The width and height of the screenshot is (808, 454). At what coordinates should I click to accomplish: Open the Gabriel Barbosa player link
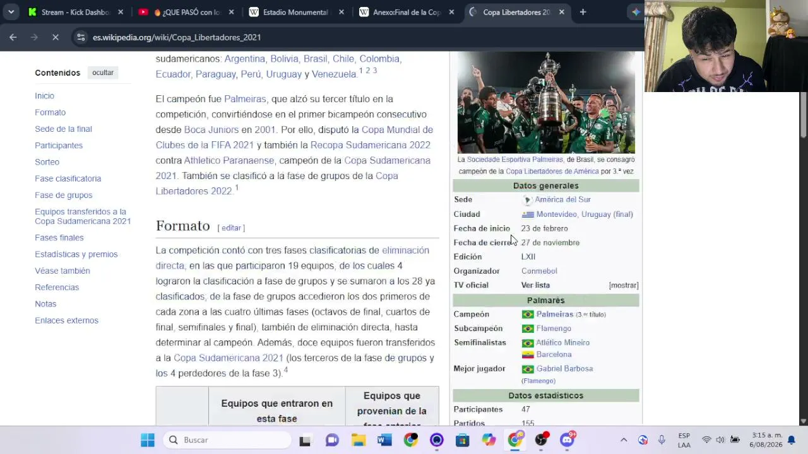564,369
